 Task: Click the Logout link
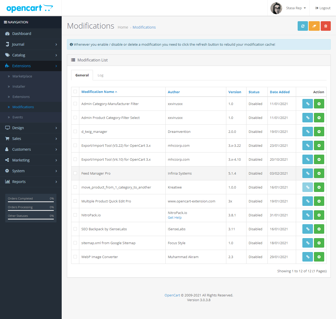[x=323, y=8]
